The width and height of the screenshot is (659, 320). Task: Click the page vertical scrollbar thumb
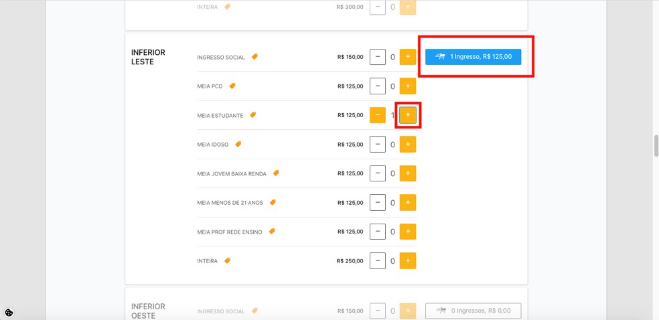tap(656, 146)
